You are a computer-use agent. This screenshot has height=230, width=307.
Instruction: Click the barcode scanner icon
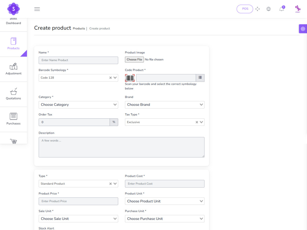click(x=130, y=78)
